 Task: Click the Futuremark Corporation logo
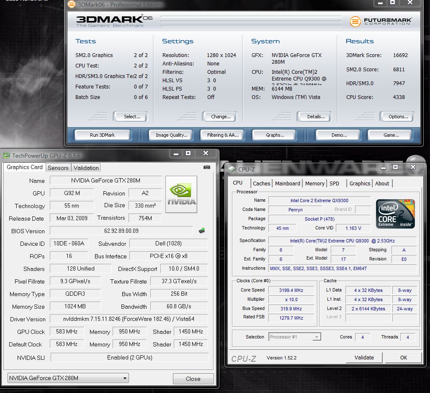pyautogui.click(x=381, y=21)
